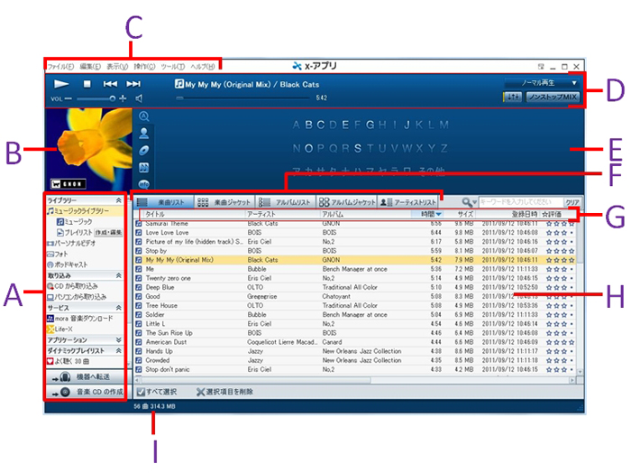Go back to the previous track
The image size is (631, 473).
pos(110,84)
